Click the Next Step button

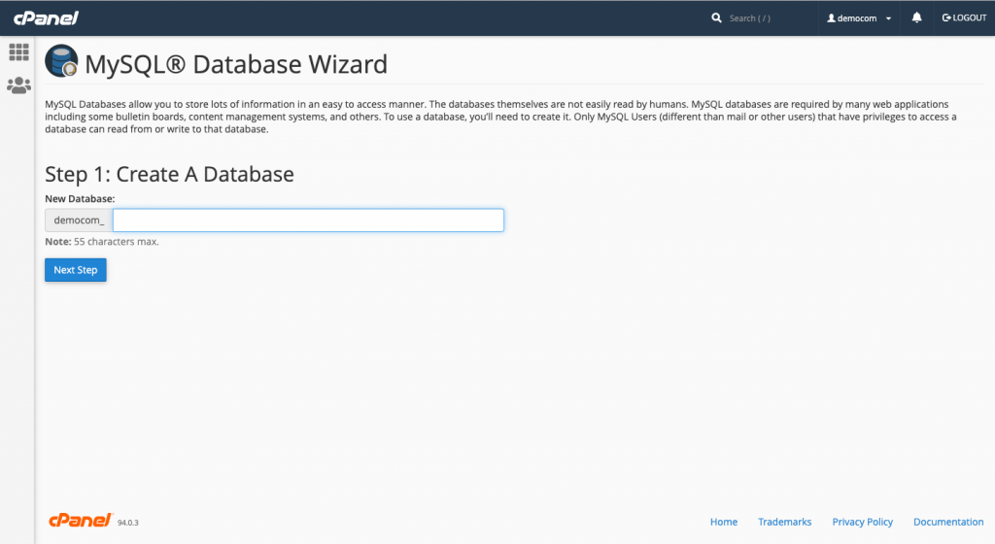click(76, 269)
